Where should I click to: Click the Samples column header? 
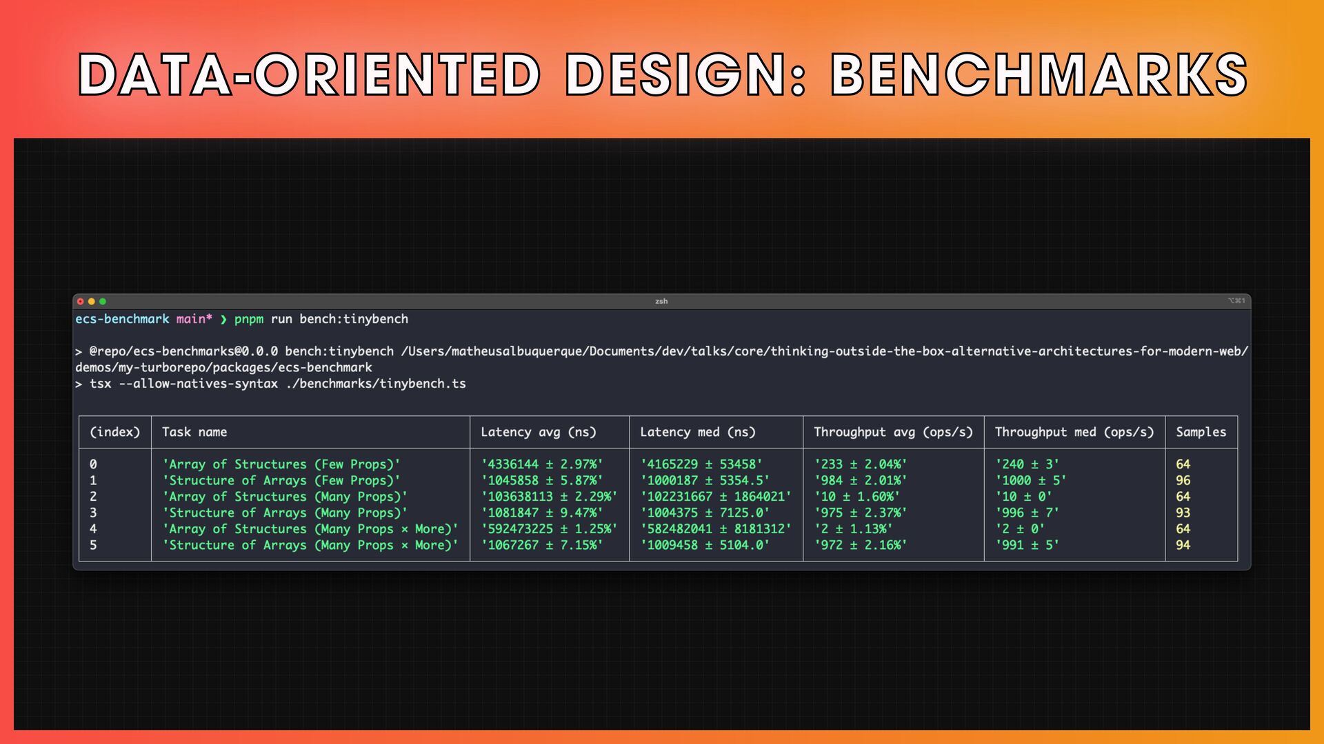(1201, 432)
